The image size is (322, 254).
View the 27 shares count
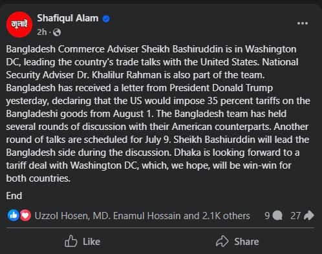coord(295,216)
